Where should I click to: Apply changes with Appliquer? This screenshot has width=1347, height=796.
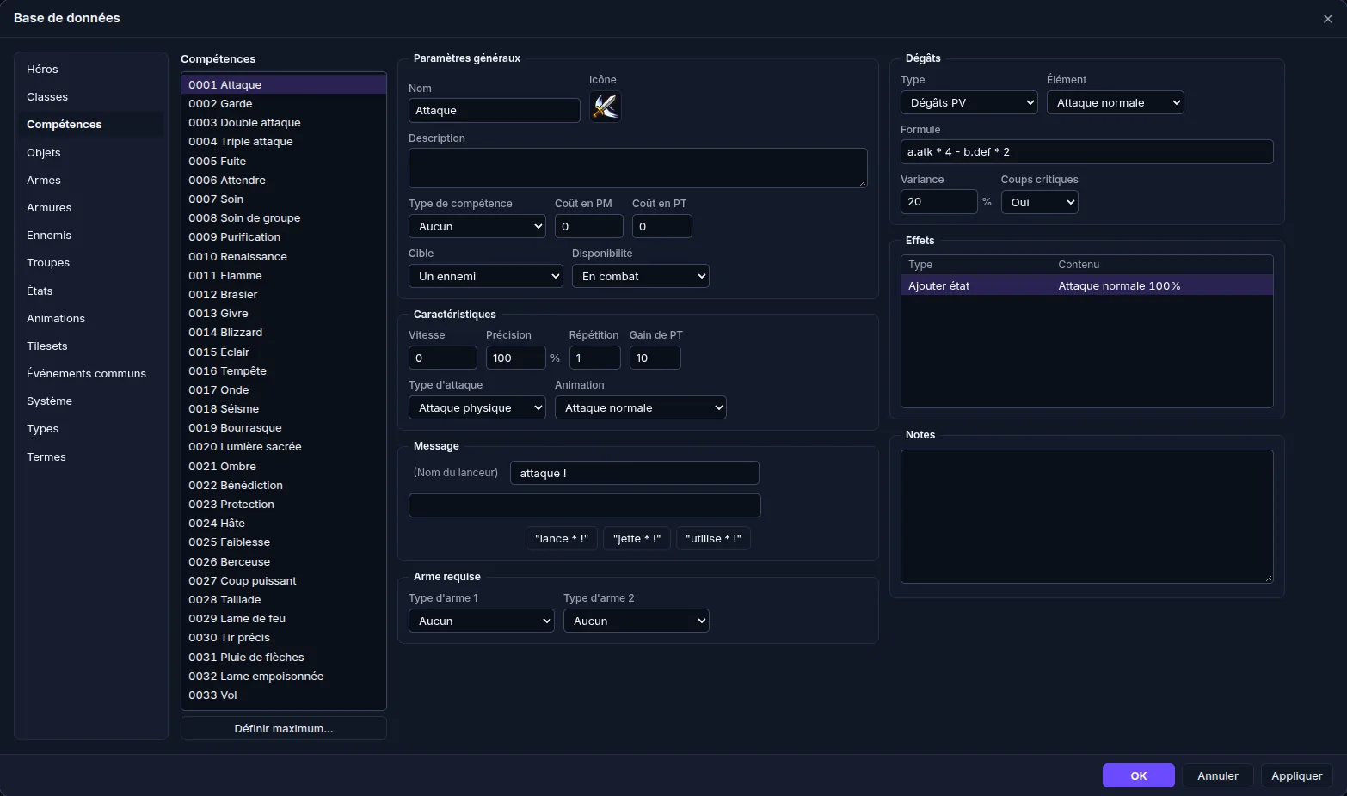point(1297,775)
